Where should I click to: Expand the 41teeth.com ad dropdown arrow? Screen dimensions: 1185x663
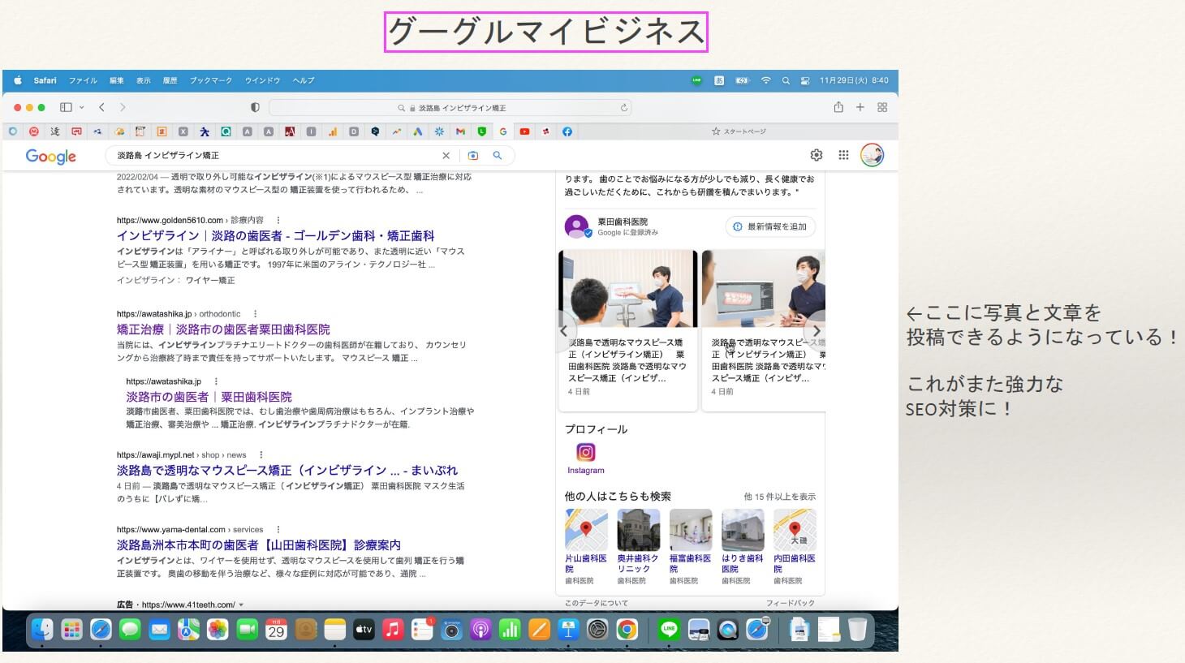241,605
